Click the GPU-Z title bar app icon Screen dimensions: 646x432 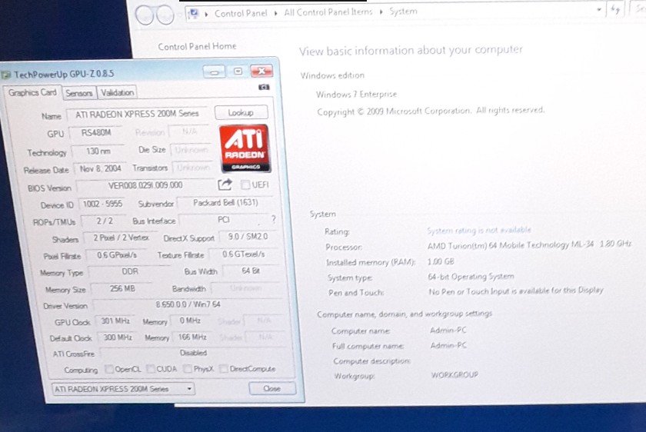(6, 75)
